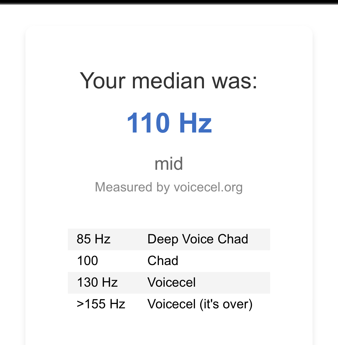Click the 'Hz' unit in blue result
The height and width of the screenshot is (345, 338).
pos(196,123)
